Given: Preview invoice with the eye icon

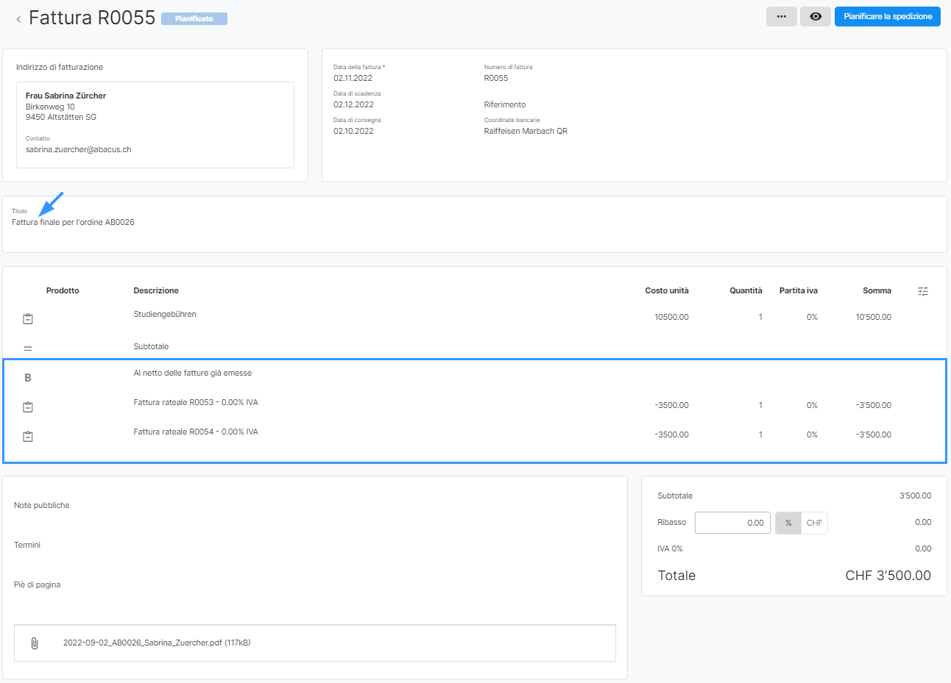Looking at the screenshot, I should point(815,16).
